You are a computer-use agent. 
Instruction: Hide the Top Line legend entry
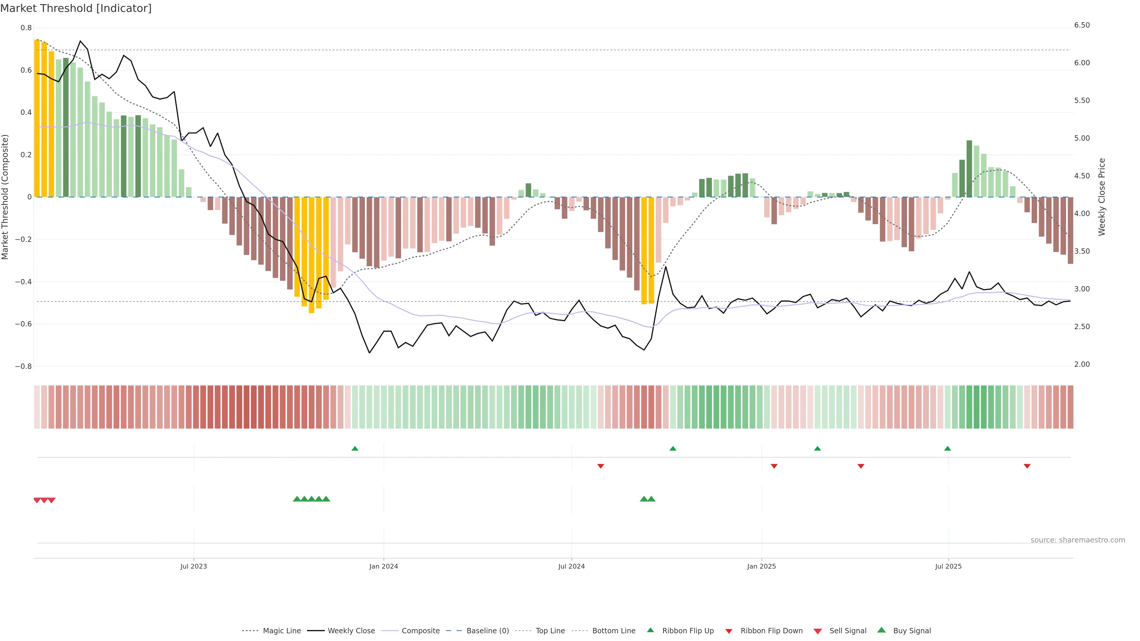[550, 631]
